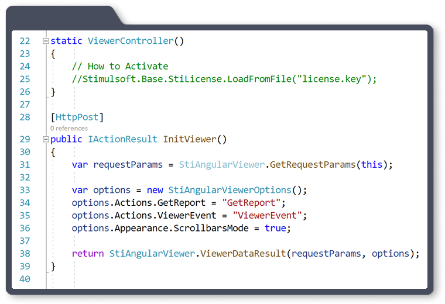This screenshot has height=304, width=445.
Task: Click the '// How to Activate' comment
Action: tap(120, 66)
